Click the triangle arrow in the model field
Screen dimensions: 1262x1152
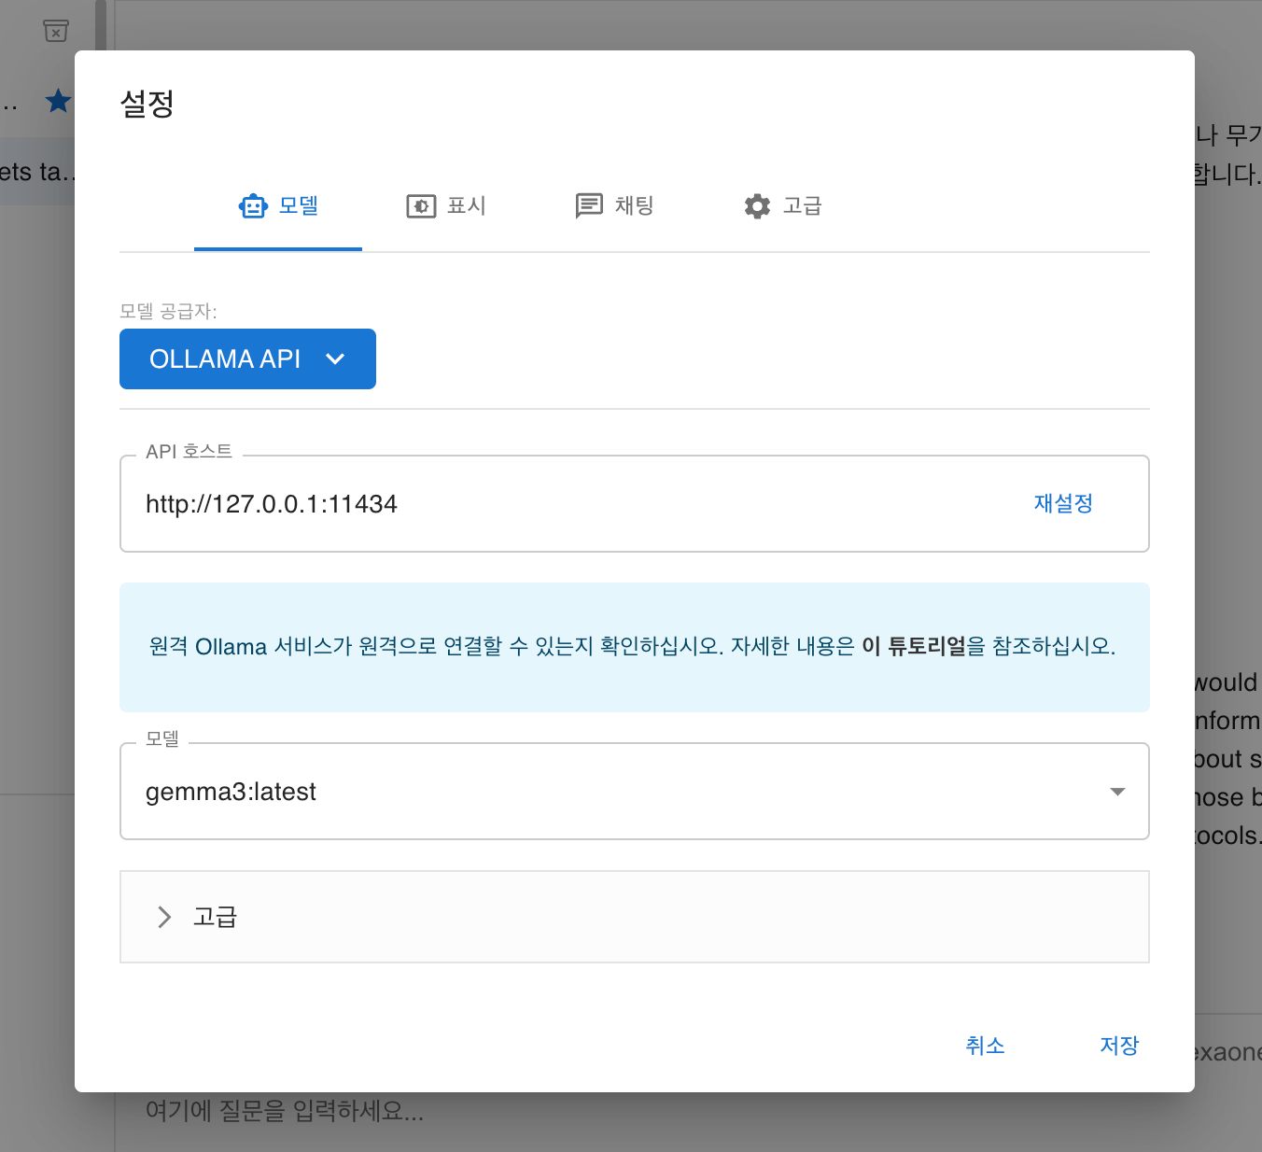point(1117,792)
